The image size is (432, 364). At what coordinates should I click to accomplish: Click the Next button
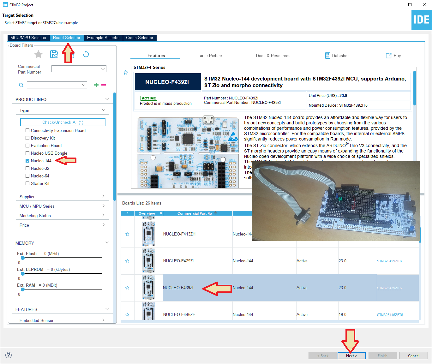click(351, 356)
